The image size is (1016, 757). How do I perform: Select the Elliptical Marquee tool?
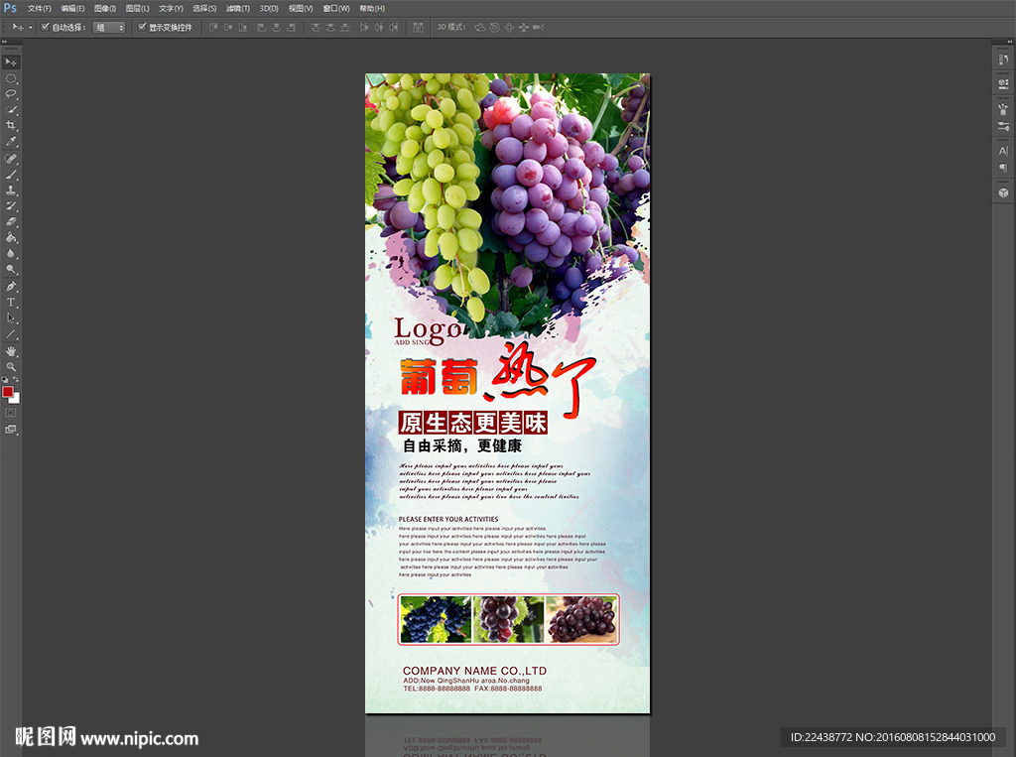point(11,78)
